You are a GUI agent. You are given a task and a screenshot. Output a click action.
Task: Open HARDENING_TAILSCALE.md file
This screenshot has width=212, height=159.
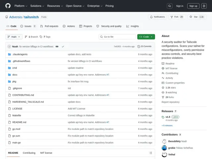(x=28, y=102)
